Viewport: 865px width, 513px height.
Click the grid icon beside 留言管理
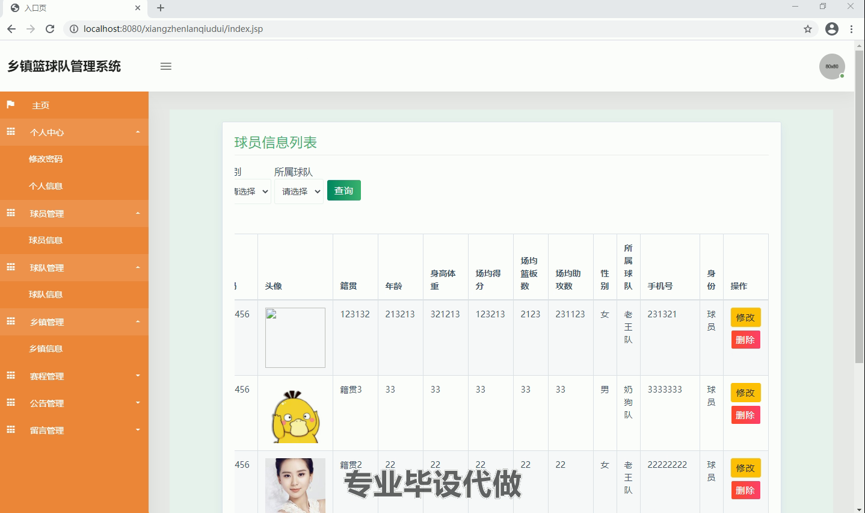point(11,430)
